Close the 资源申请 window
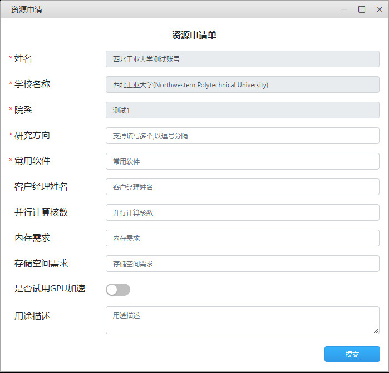This screenshot has height=373, width=389. pyautogui.click(x=378, y=9)
